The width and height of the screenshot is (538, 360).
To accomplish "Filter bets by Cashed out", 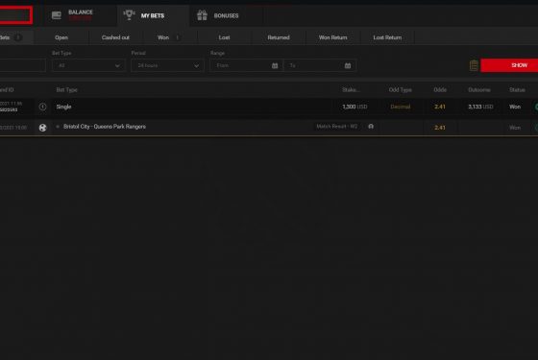I will (x=115, y=37).
